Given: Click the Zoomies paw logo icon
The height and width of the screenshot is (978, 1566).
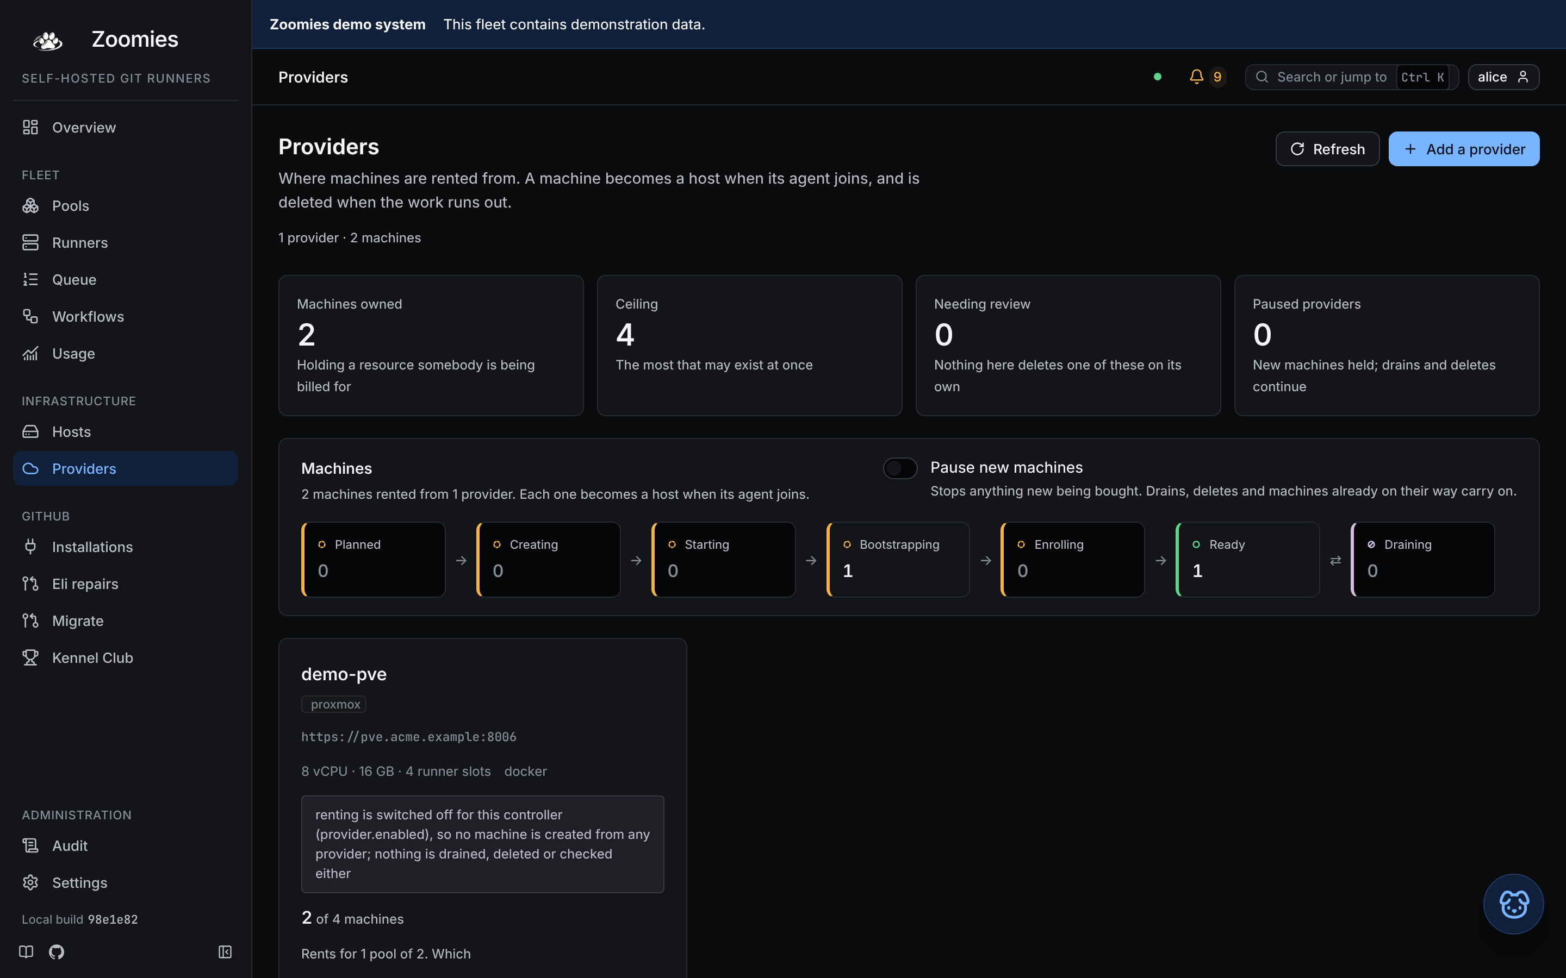Looking at the screenshot, I should click(48, 40).
